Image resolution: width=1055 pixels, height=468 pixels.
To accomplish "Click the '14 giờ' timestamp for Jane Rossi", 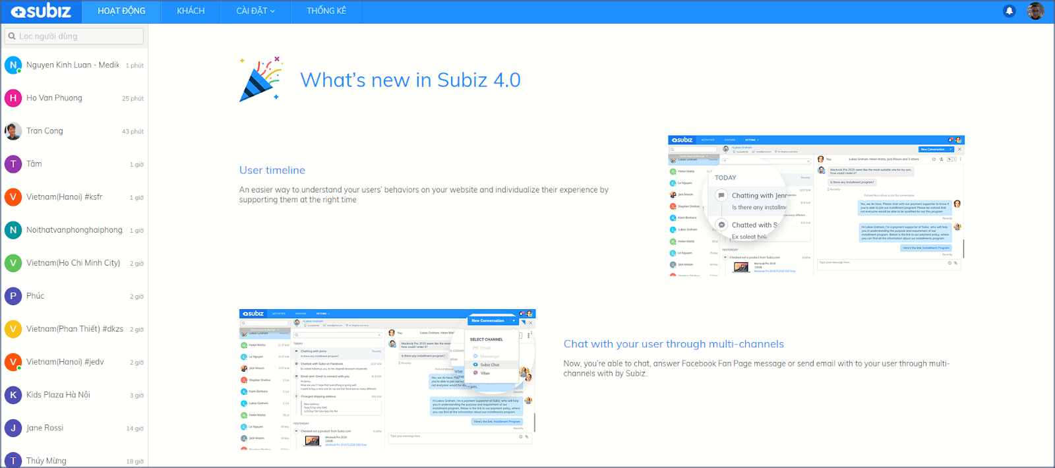I will [135, 428].
